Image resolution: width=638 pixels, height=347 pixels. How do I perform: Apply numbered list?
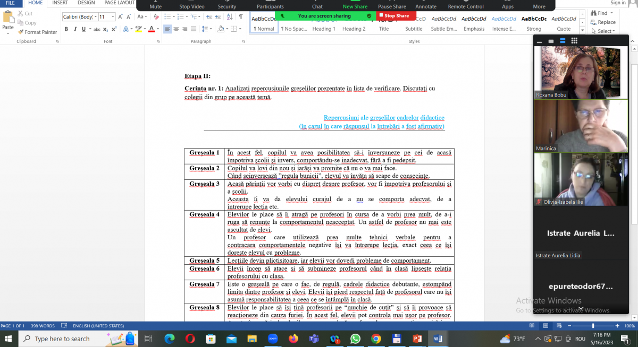pos(182,17)
